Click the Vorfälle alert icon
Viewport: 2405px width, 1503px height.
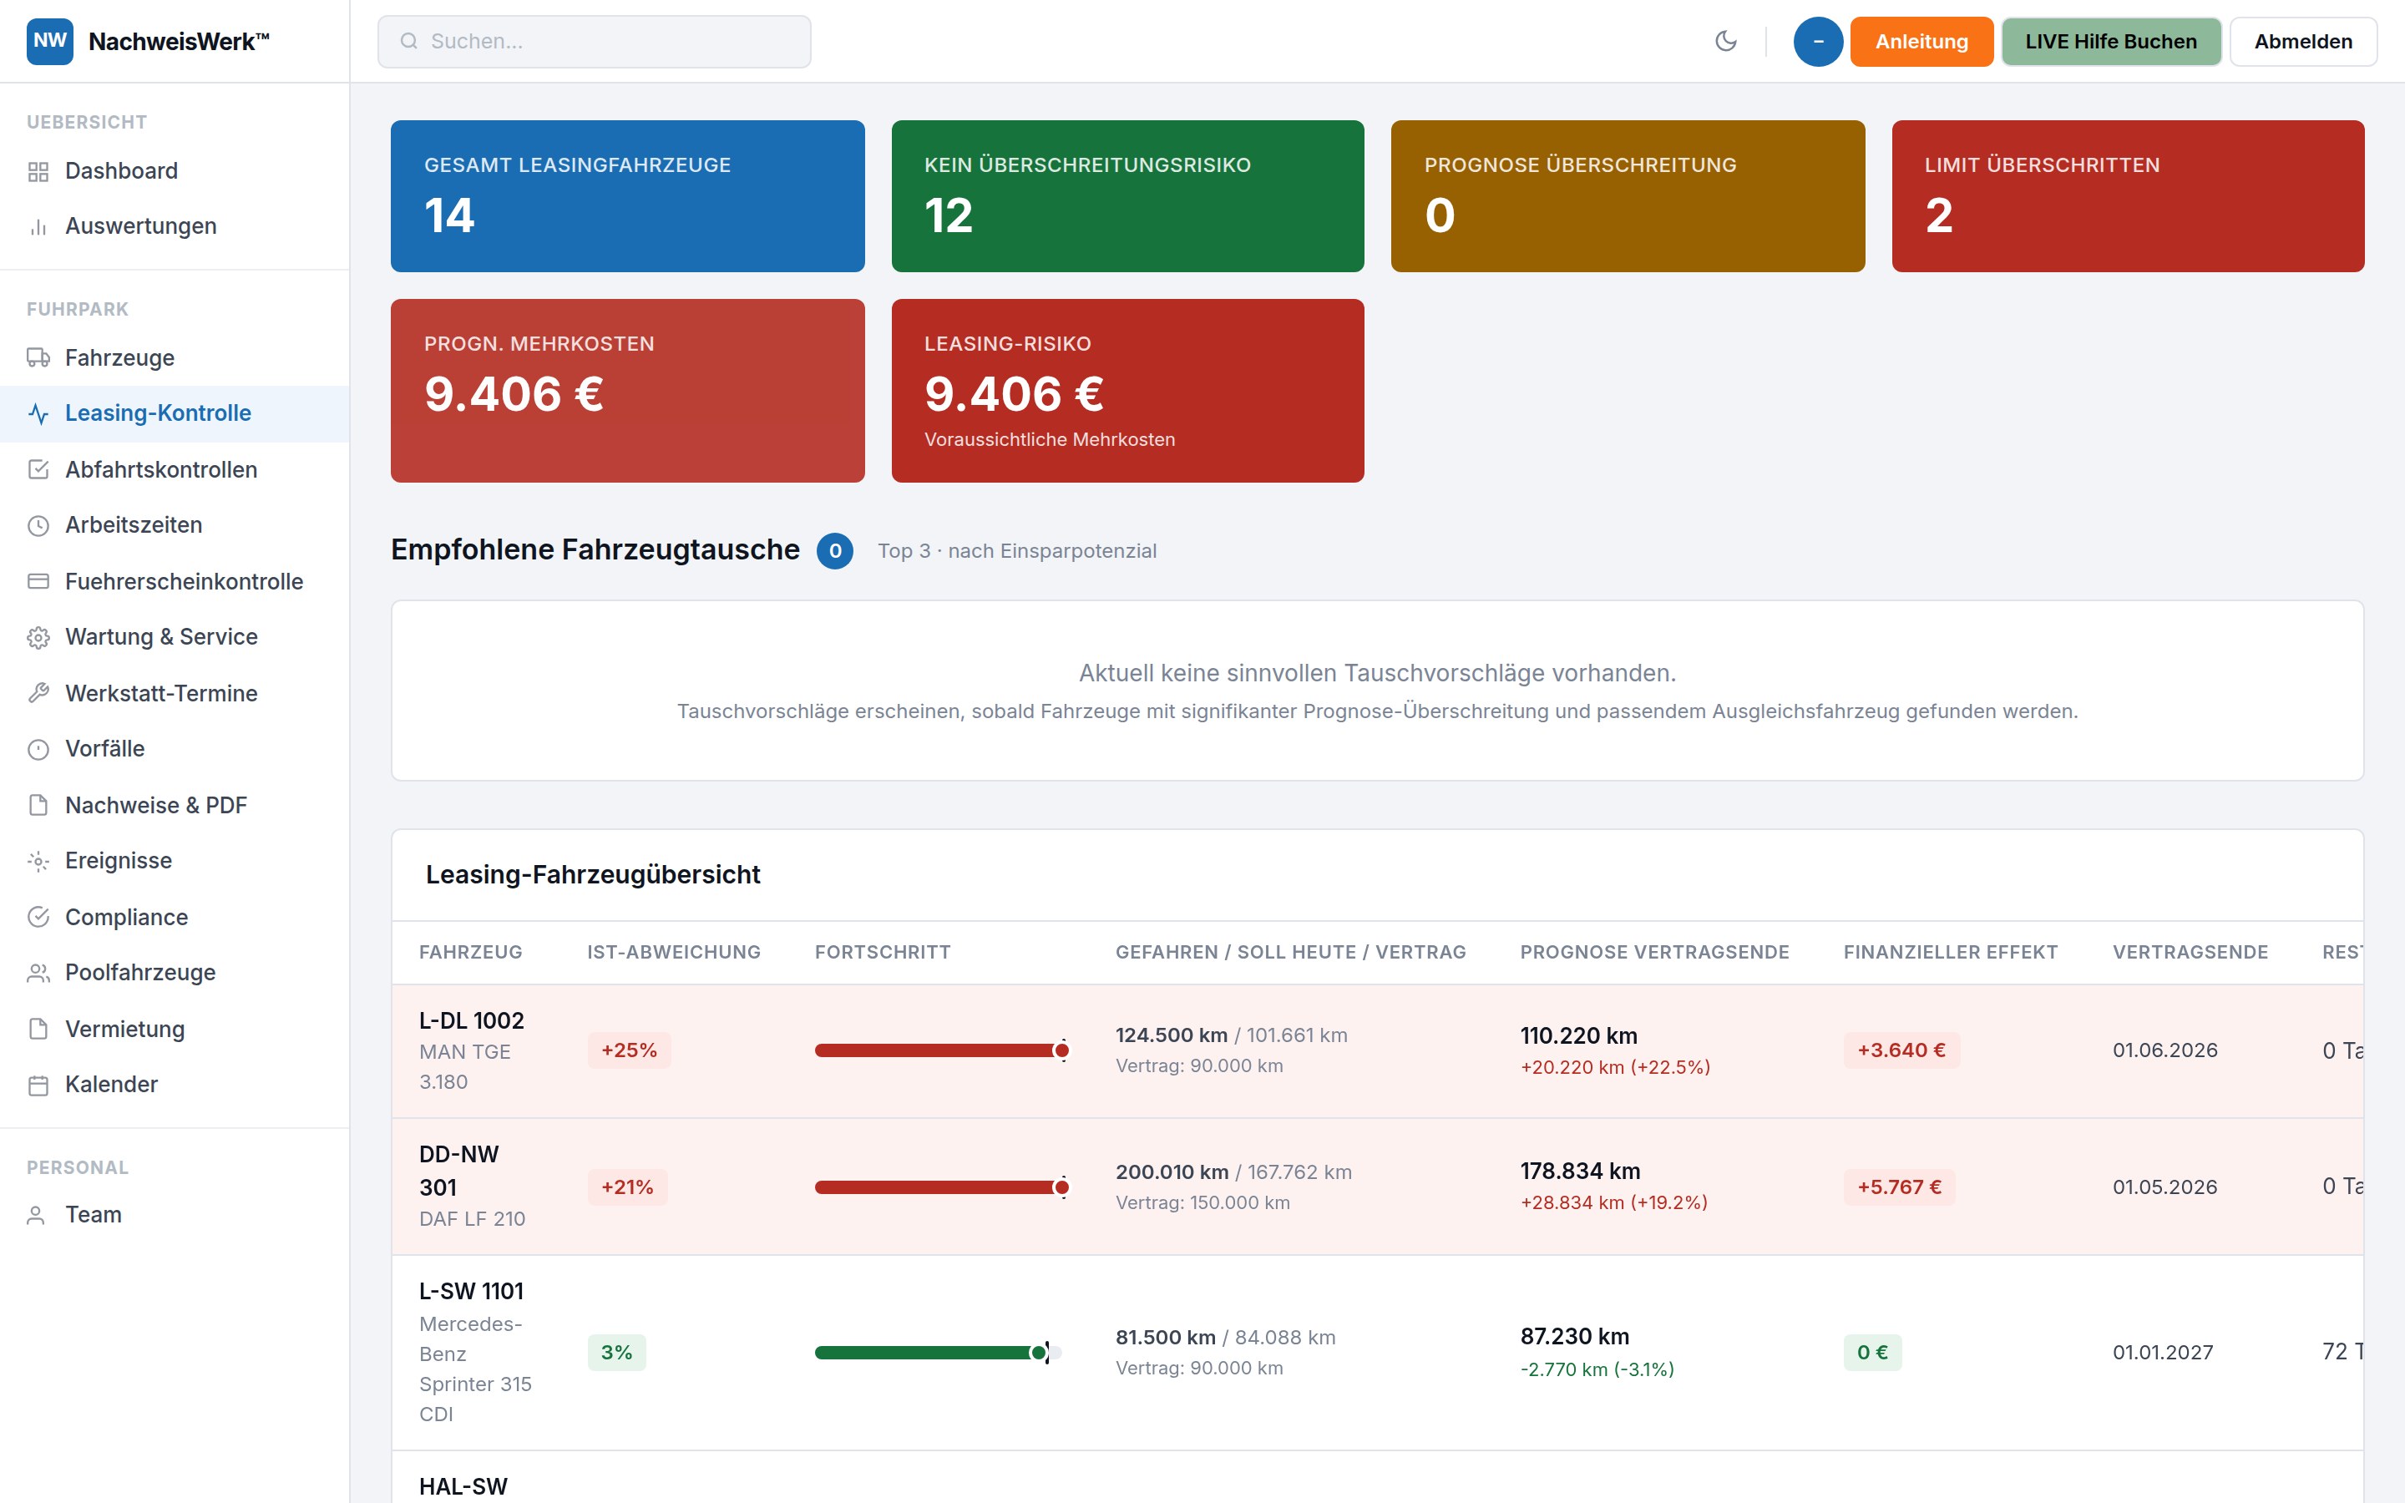38,750
